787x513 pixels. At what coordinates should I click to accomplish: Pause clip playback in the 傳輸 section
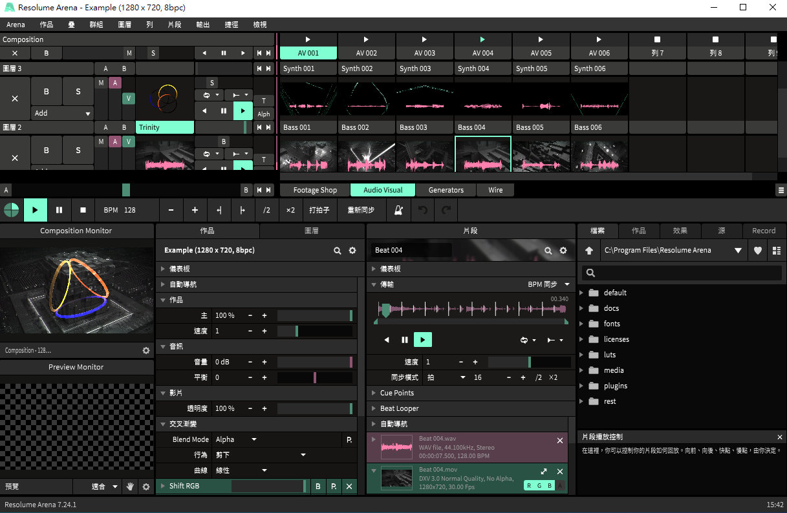(x=405, y=340)
